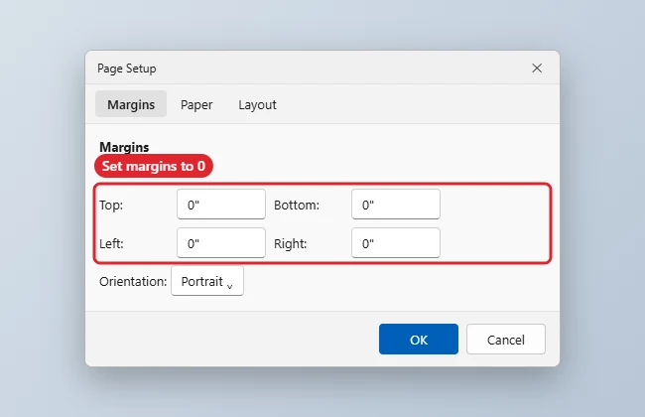Click the Orientation: label

point(133,282)
